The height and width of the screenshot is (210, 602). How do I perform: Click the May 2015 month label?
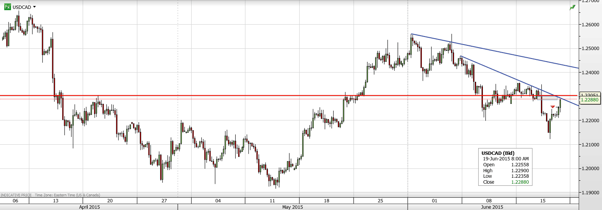pos(292,207)
